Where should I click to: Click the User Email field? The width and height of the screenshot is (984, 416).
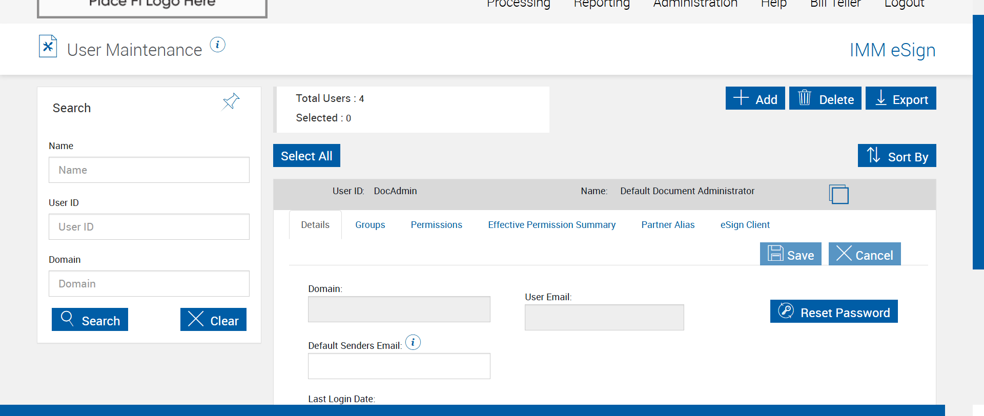pos(604,317)
